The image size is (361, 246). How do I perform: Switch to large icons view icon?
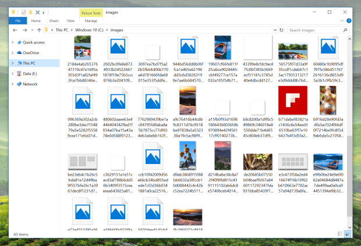pos(347,234)
